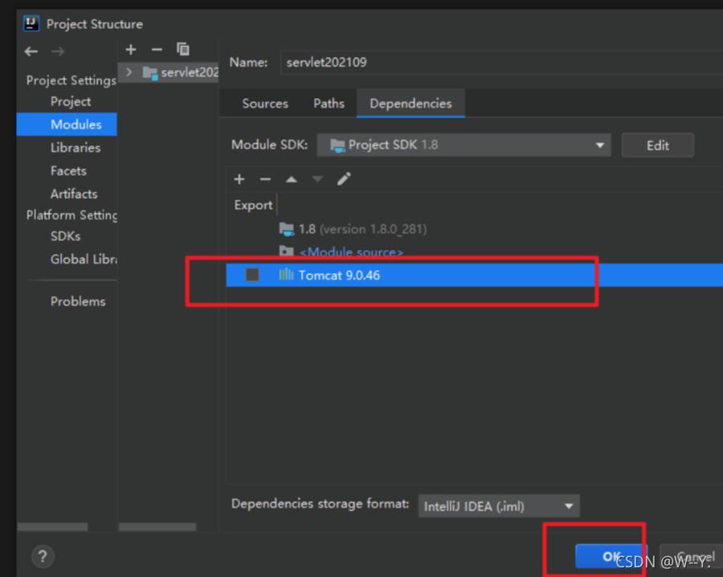
Task: Move the dependency down
Action: click(317, 179)
